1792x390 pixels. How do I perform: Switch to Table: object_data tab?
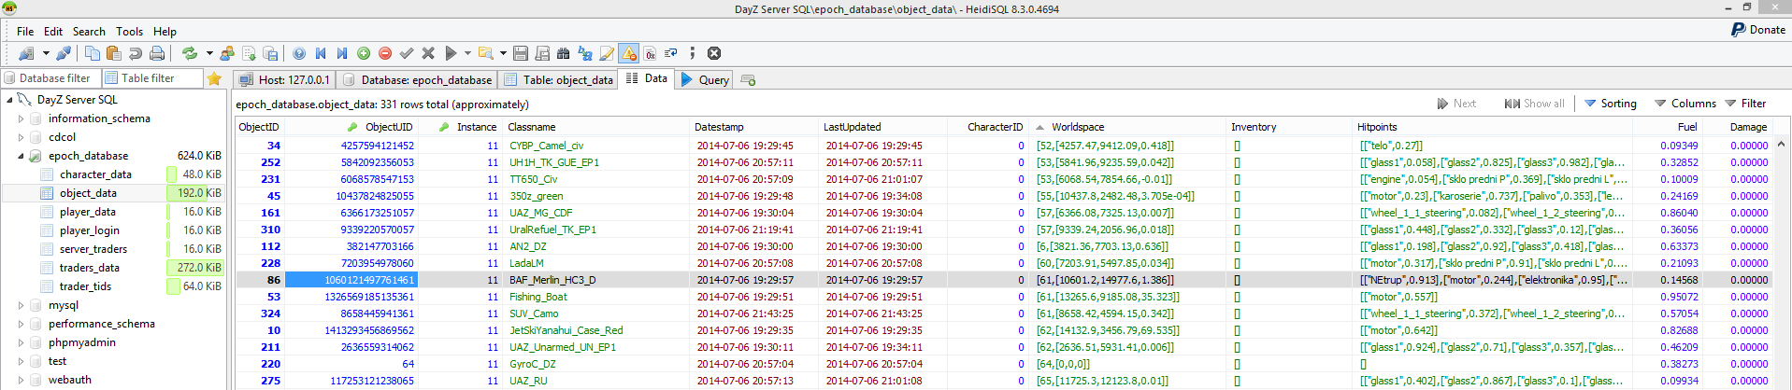click(x=558, y=79)
